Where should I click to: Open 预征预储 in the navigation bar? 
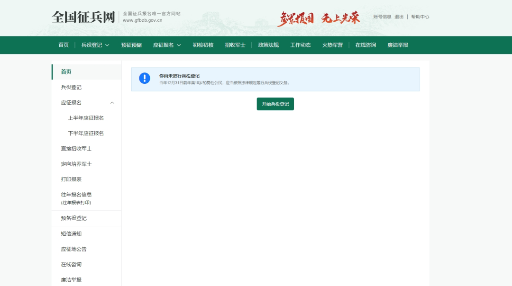131,45
